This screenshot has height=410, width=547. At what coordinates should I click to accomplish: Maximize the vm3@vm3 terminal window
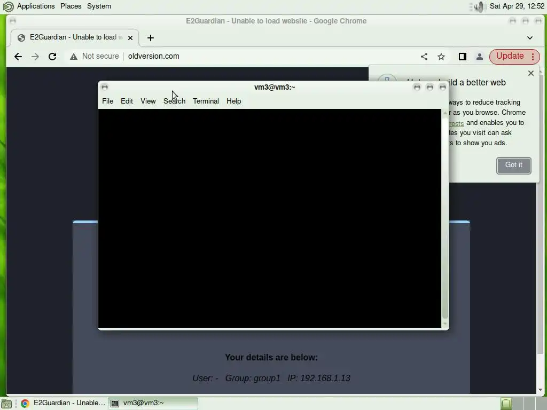click(430, 87)
